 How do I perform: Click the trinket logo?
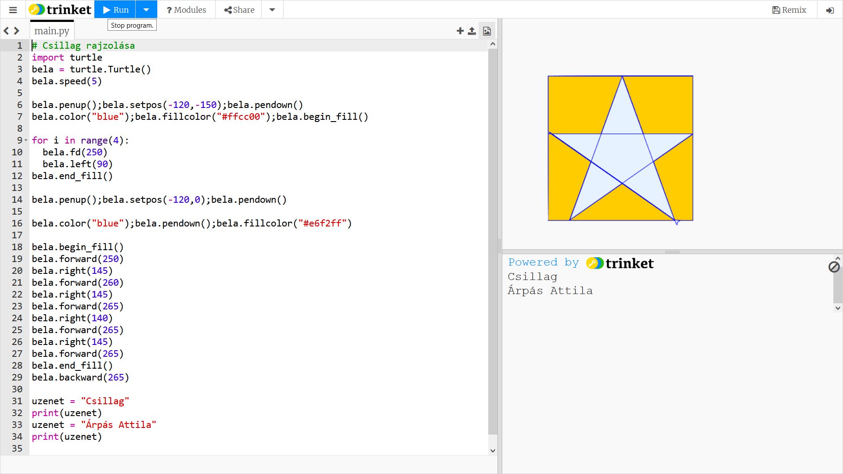point(60,10)
